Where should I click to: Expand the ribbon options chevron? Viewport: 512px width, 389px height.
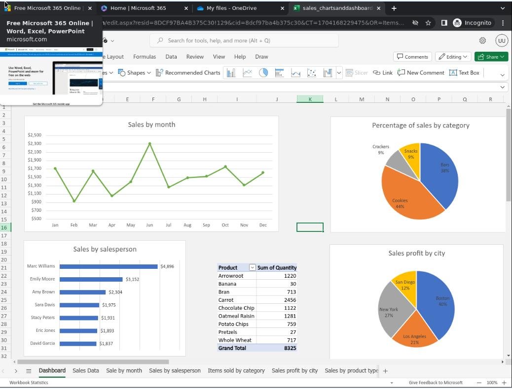click(502, 75)
